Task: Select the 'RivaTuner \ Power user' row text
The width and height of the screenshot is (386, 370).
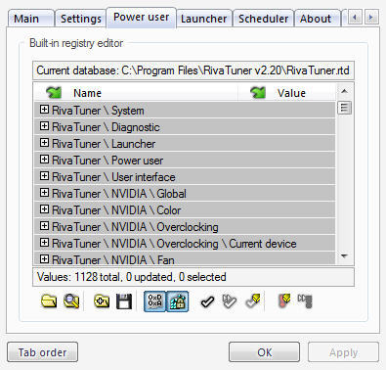Action: tap(107, 161)
